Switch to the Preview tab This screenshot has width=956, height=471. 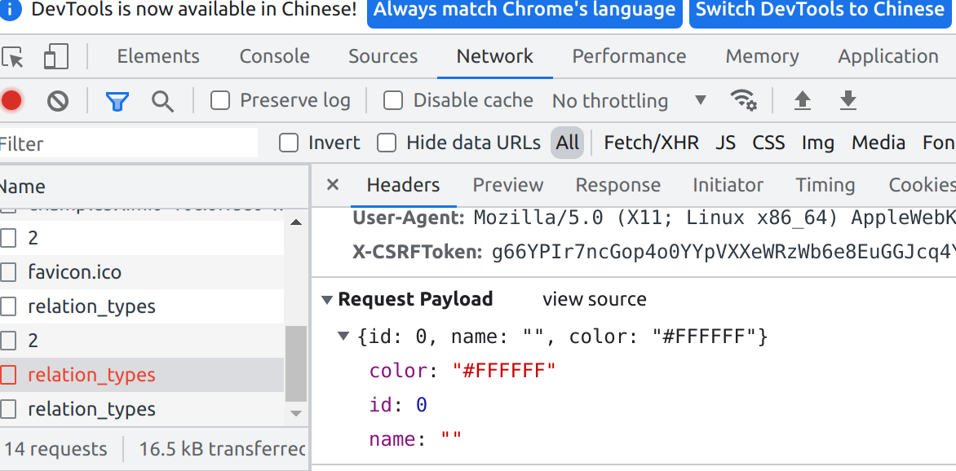pyautogui.click(x=507, y=185)
